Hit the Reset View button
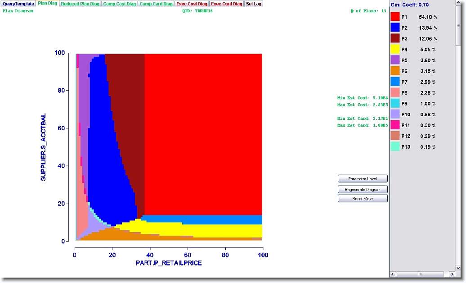The height and width of the screenshot is (283, 466). [363, 198]
